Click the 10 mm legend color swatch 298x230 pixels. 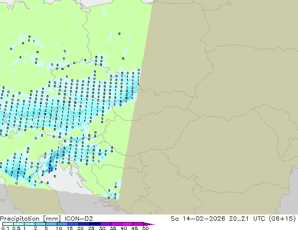click(x=62, y=224)
